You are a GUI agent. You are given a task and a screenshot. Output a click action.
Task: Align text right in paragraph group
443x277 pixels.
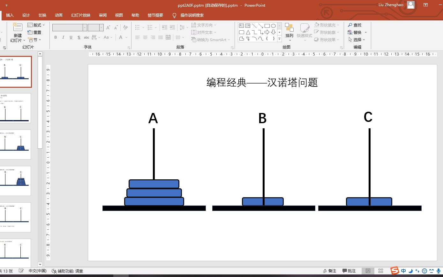pyautogui.click(x=153, y=37)
